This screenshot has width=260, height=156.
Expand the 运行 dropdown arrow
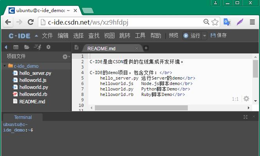tap(205, 35)
